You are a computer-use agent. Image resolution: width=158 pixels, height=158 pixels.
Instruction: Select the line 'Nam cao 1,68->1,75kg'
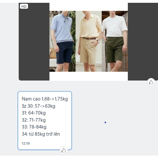pos(45,99)
